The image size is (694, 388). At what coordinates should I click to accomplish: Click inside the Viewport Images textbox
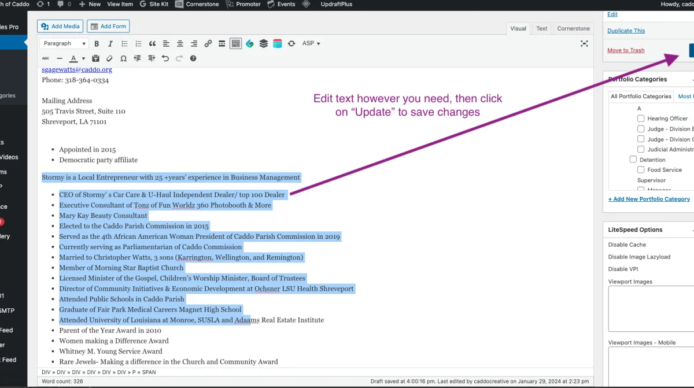click(x=651, y=308)
